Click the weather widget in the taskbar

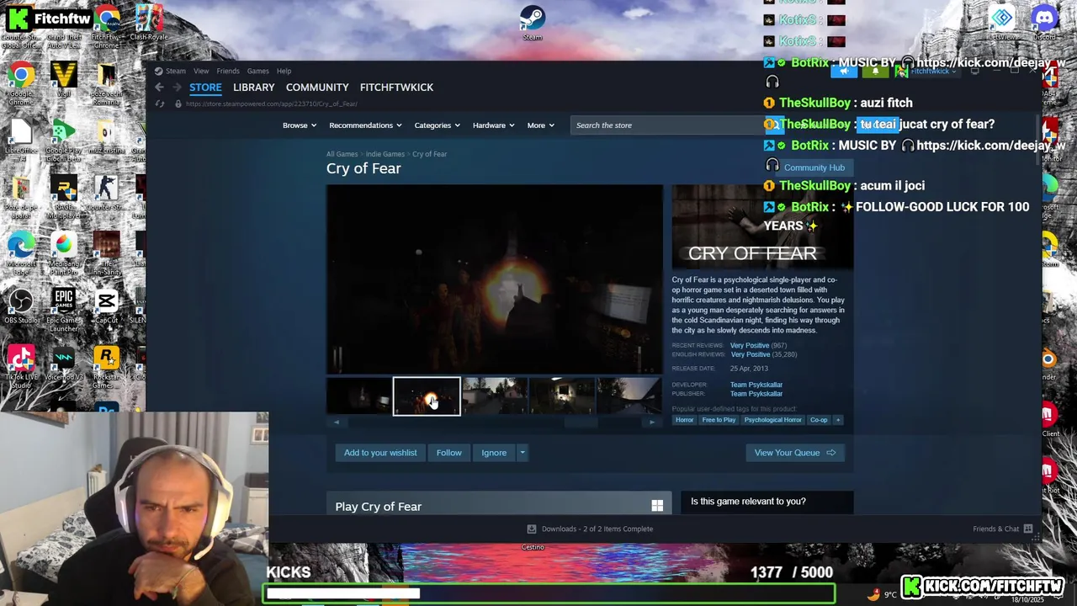[x=883, y=594]
